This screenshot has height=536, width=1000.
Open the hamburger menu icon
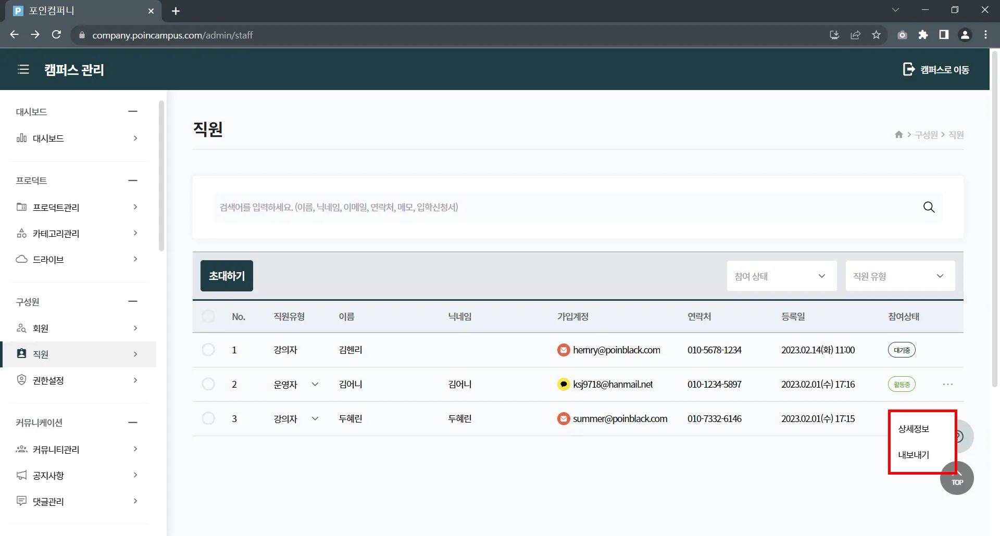(x=23, y=69)
